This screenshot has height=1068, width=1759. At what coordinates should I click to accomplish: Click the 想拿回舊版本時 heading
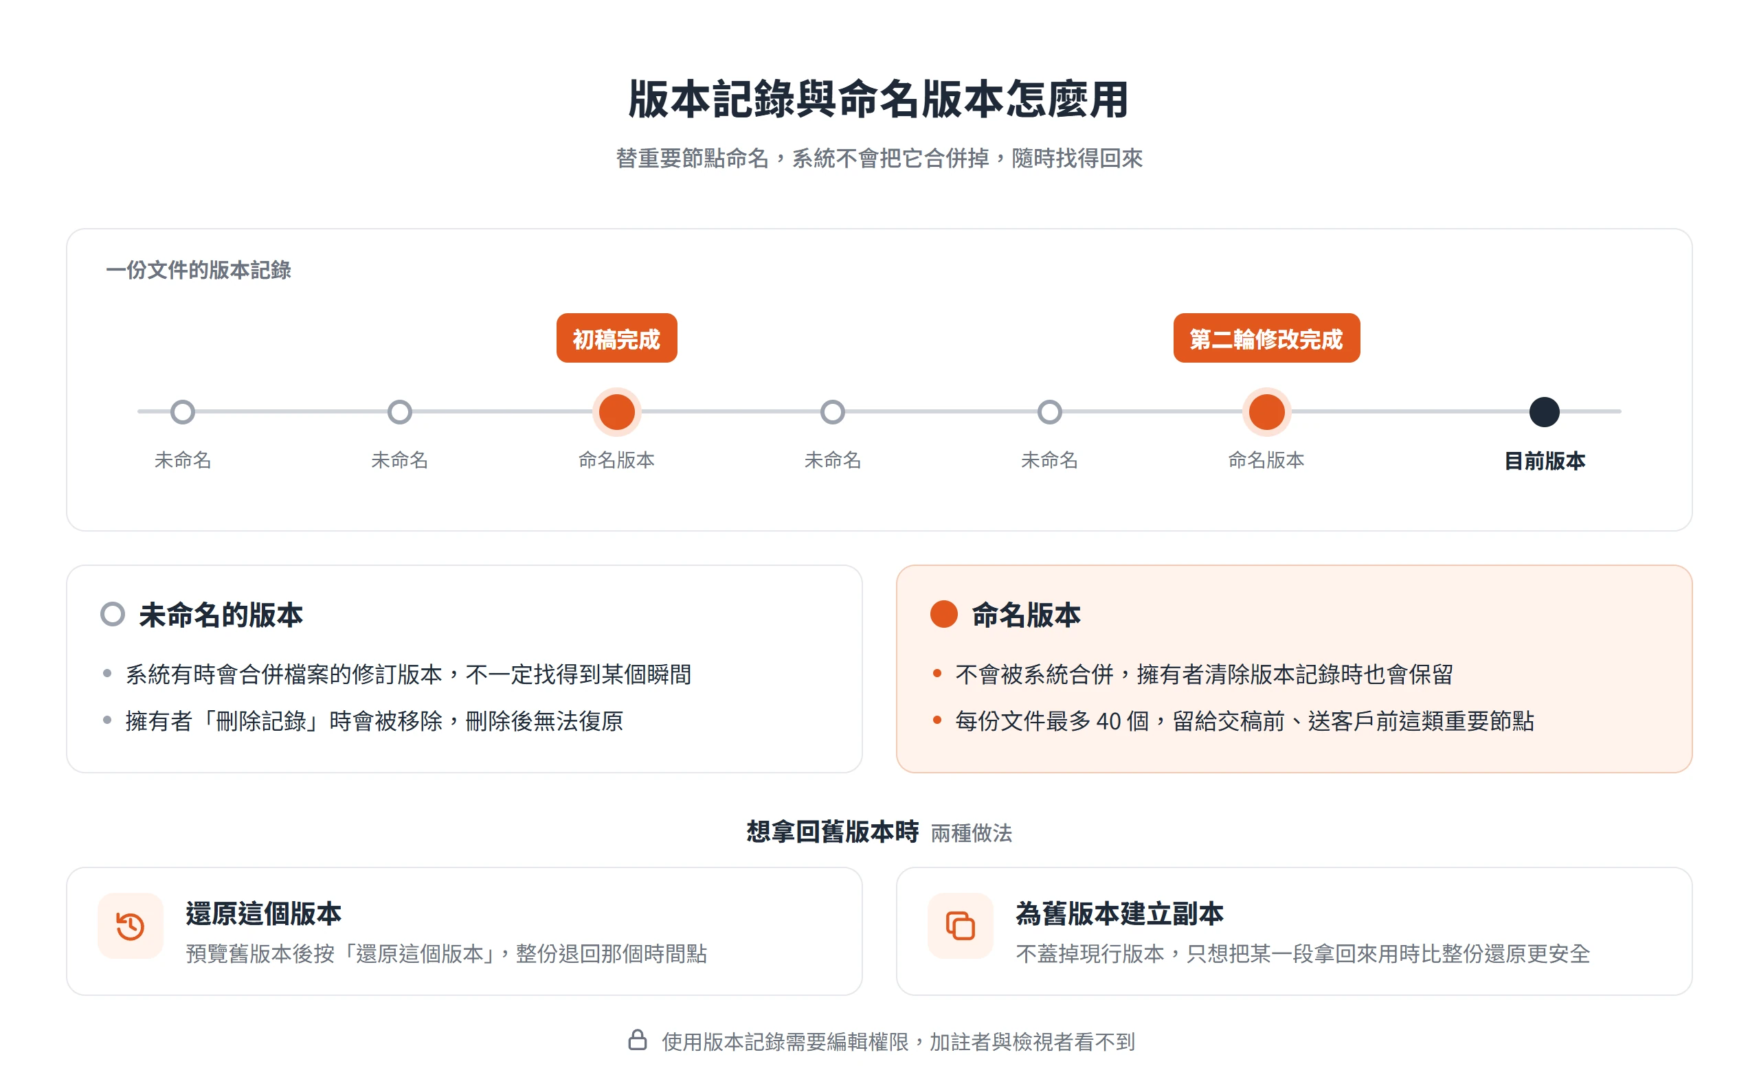832,832
